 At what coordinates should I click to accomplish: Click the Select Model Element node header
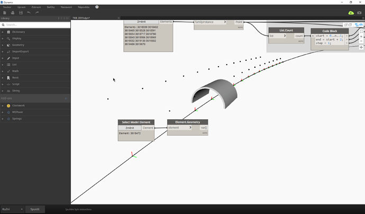pyautogui.click(x=136, y=122)
